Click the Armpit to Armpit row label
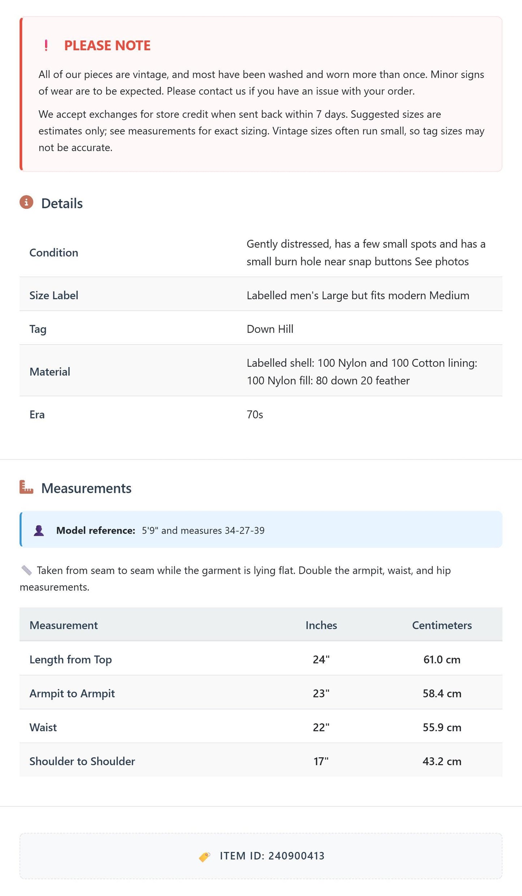 72,694
